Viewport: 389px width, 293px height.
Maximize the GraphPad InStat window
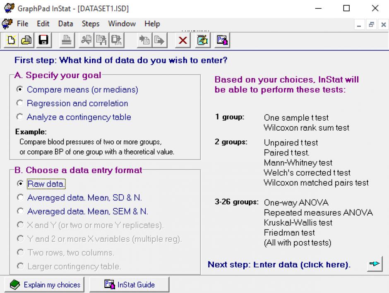click(x=346, y=8)
